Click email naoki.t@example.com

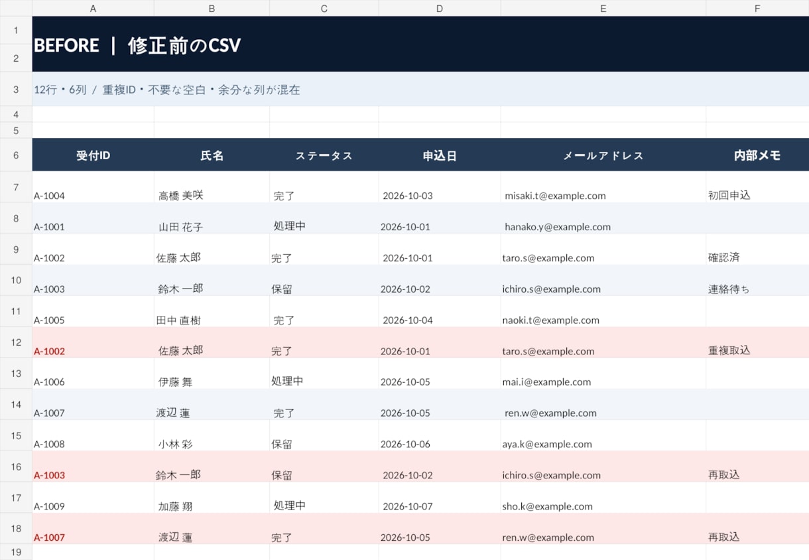point(550,320)
